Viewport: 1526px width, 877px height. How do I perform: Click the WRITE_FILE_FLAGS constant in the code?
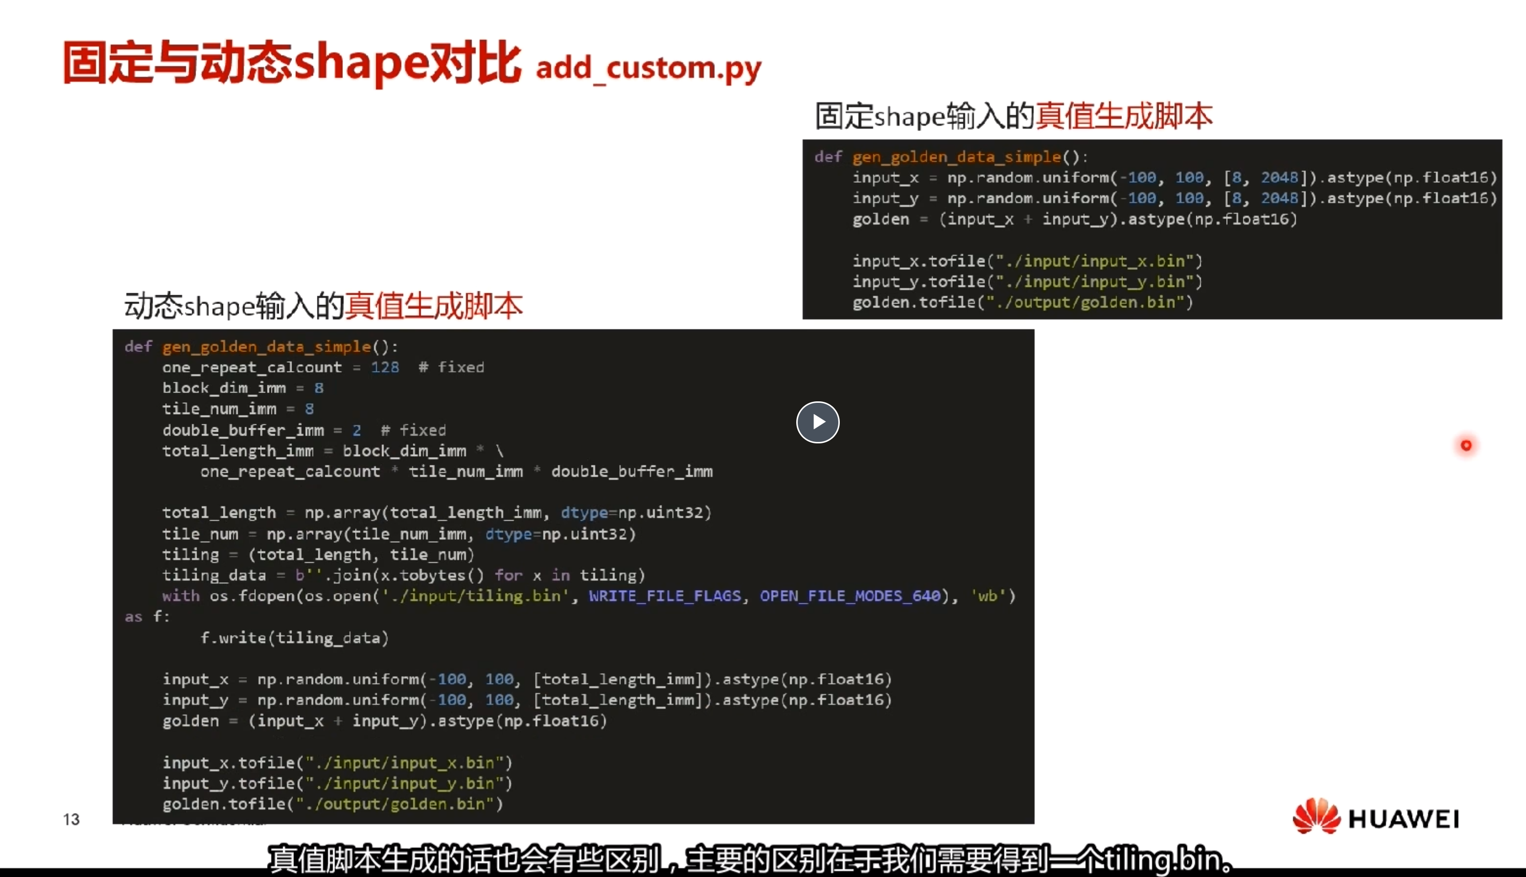[665, 596]
